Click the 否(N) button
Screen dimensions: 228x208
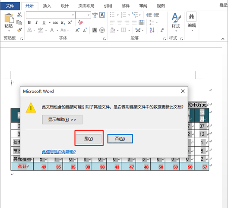click(x=120, y=139)
